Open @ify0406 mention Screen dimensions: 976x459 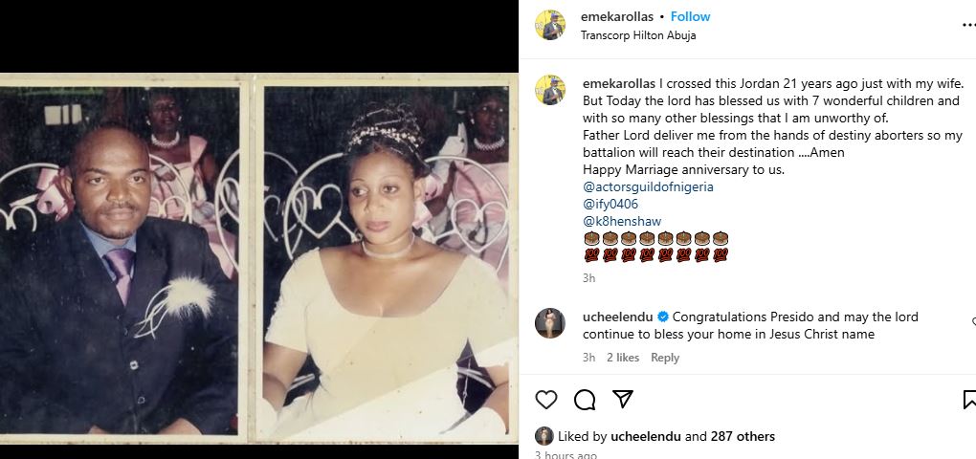(x=610, y=204)
